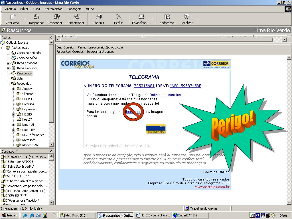Select the Rascunhos folder
Screen dimensions: 292x219
click(25, 73)
